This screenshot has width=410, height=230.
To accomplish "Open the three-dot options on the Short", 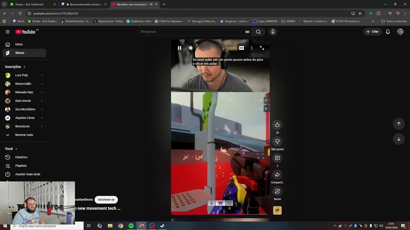I will point(252,48).
